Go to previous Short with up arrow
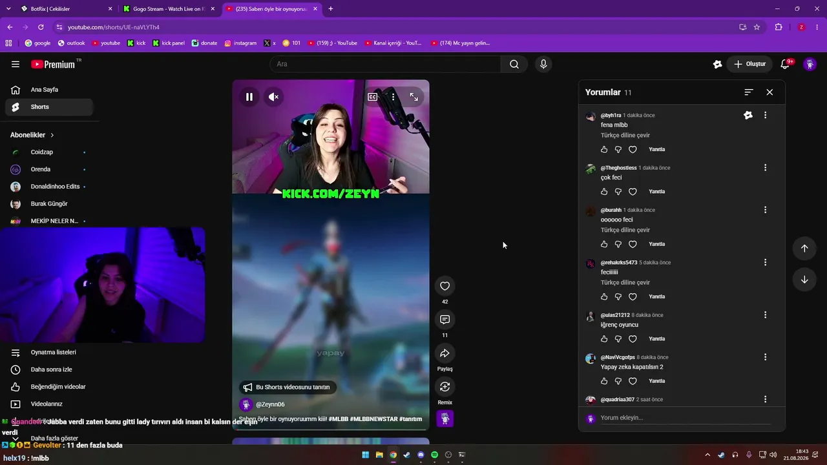Screen dimensions: 827x465 click(x=804, y=249)
